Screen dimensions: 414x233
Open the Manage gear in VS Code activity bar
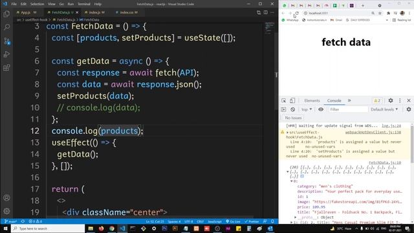click(7, 211)
